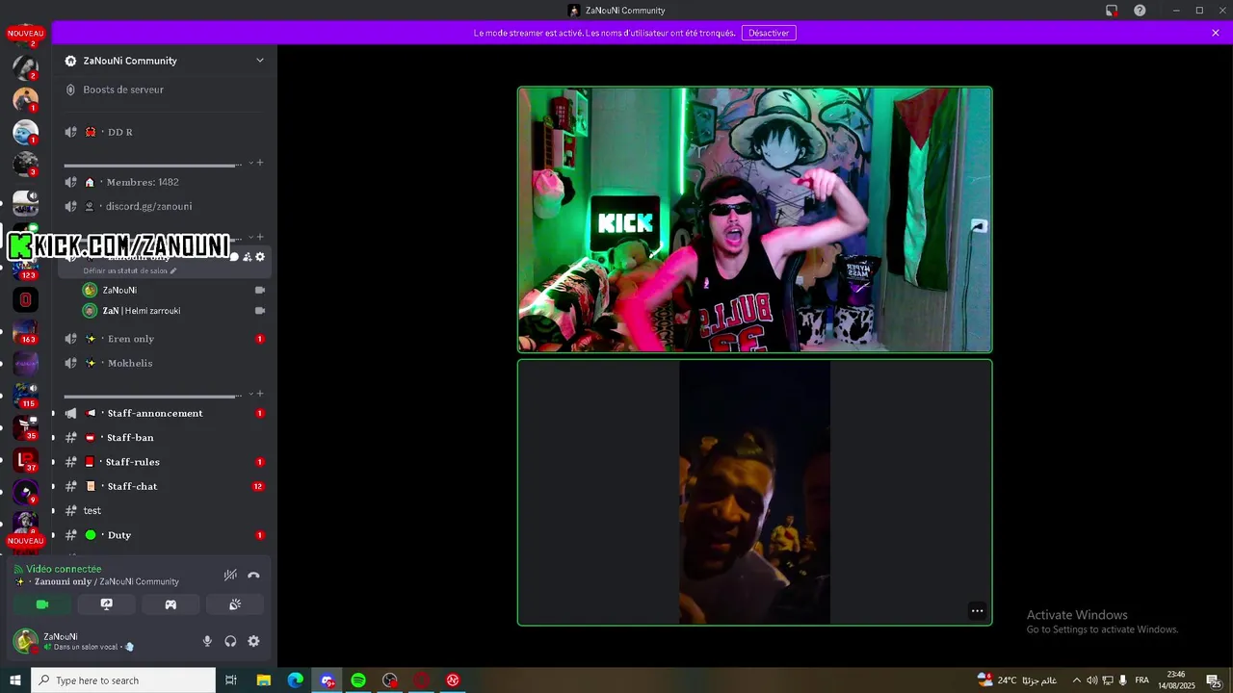Focus the bottom participant video tile
Viewport: 1233px width, 693px height.
click(x=754, y=492)
